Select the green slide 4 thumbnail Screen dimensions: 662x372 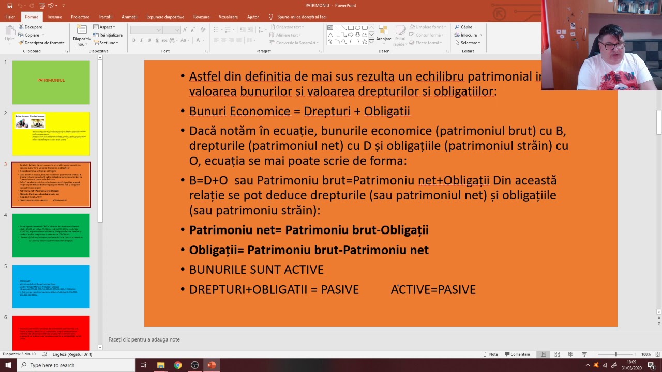tap(51, 236)
